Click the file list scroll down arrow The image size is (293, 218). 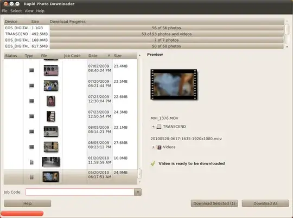pyautogui.click(x=139, y=182)
